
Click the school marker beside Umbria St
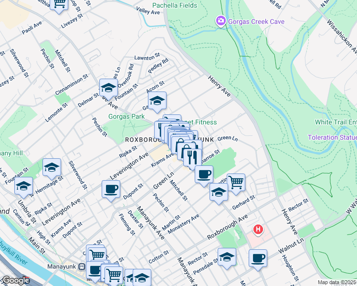(x=23, y=187)
